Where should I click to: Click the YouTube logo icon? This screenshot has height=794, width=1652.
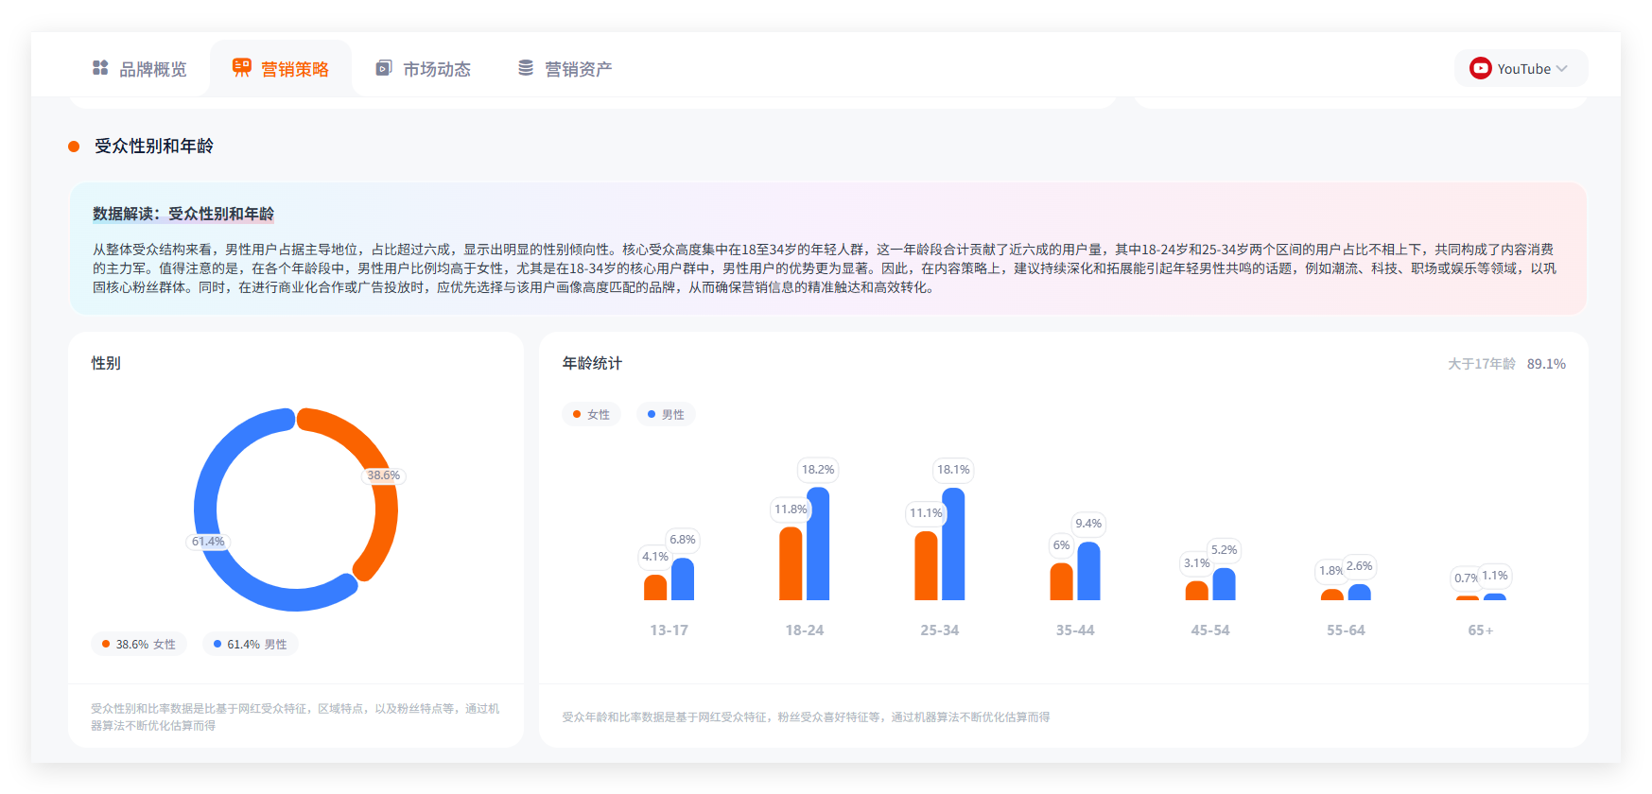[1480, 68]
